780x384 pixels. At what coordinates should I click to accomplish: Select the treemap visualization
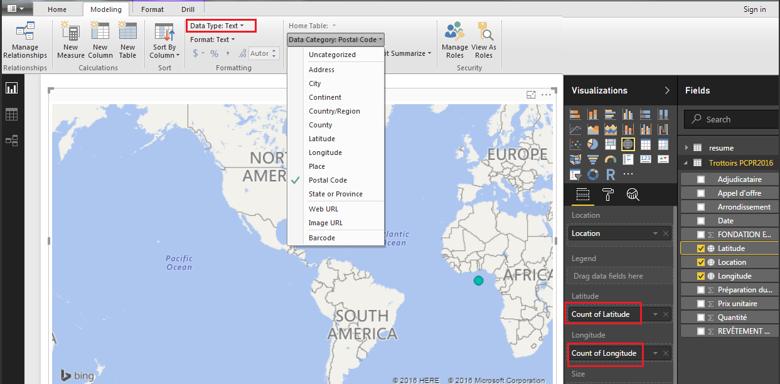pyautogui.click(x=610, y=144)
